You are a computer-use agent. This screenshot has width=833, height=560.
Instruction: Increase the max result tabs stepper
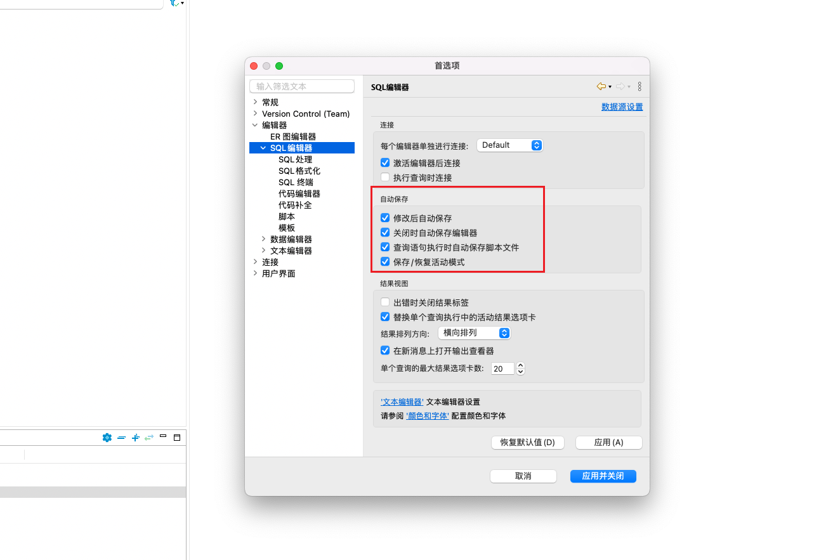point(521,365)
